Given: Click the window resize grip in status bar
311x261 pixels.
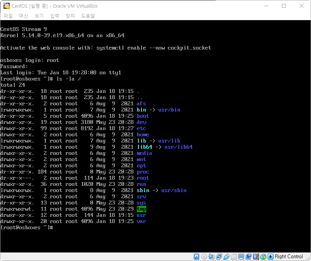Looking at the screenshot, I should (x=308, y=258).
